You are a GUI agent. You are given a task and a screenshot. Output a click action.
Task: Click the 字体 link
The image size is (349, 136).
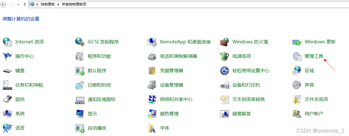tap(165, 128)
